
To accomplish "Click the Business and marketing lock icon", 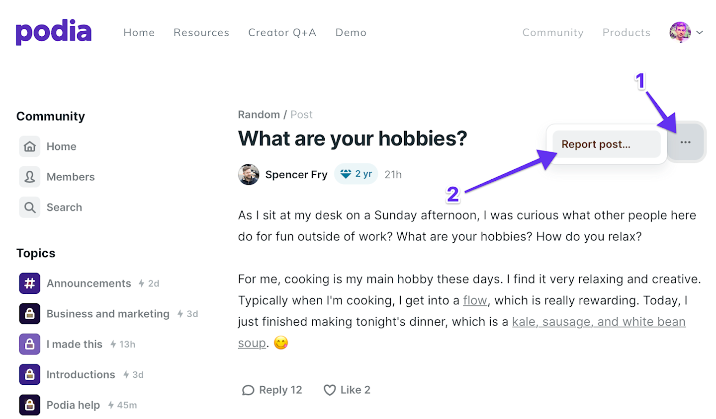I will pyautogui.click(x=30, y=314).
